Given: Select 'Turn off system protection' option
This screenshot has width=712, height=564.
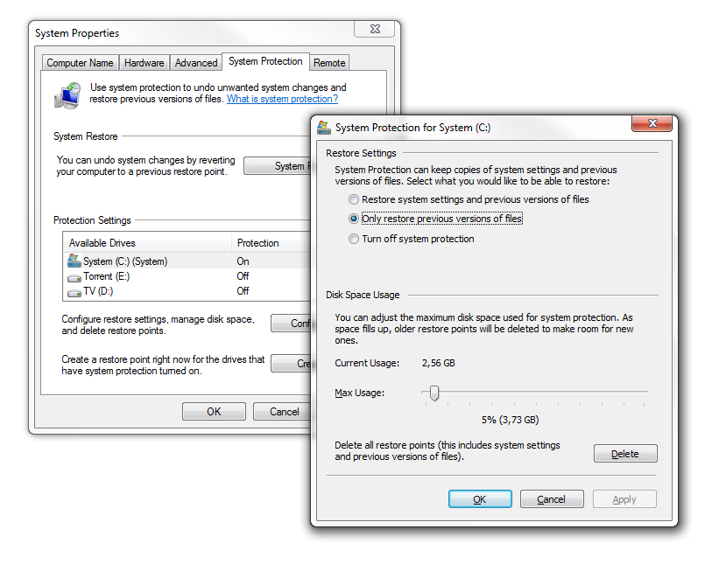Looking at the screenshot, I should tap(354, 239).
